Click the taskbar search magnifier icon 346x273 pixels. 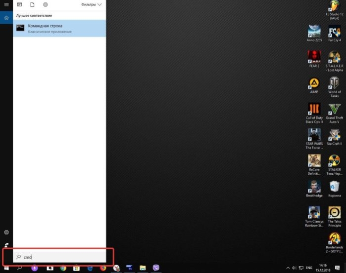click(19, 268)
